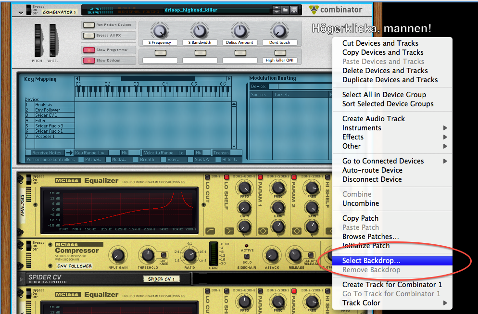Toggle the Show Devices button
This screenshot has height=314, width=478.
88,61
